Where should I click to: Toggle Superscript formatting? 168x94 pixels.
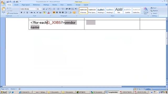click(x=37, y=13)
